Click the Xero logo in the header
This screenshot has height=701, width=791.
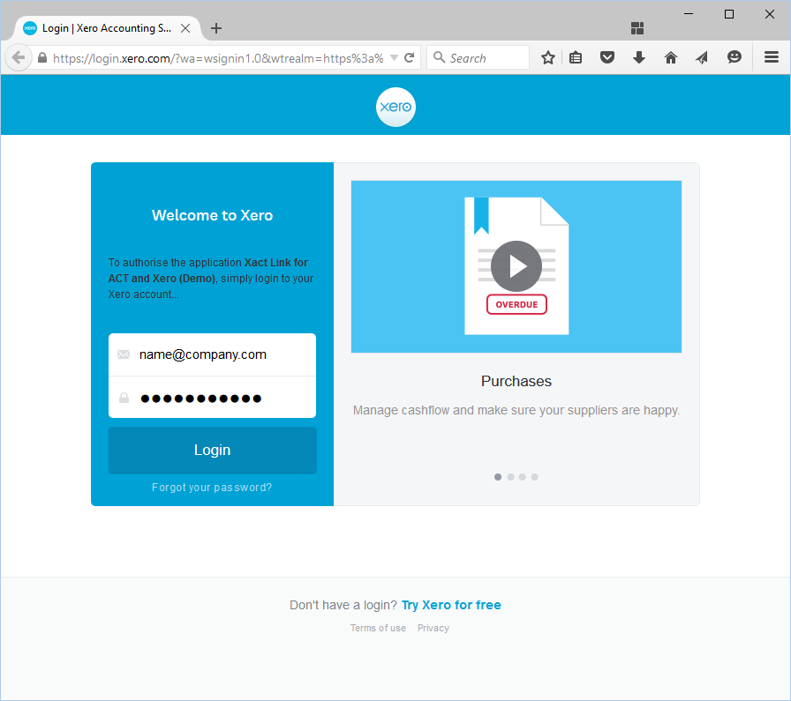click(x=395, y=108)
